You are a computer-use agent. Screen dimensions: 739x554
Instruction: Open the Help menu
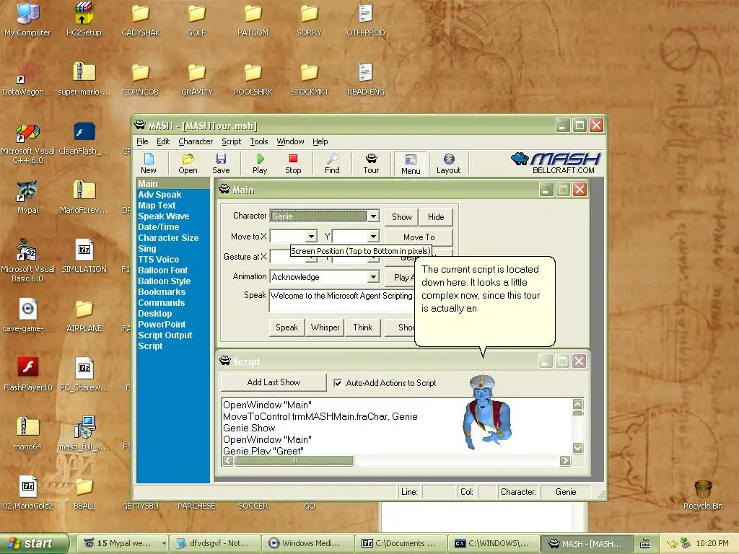coord(320,141)
